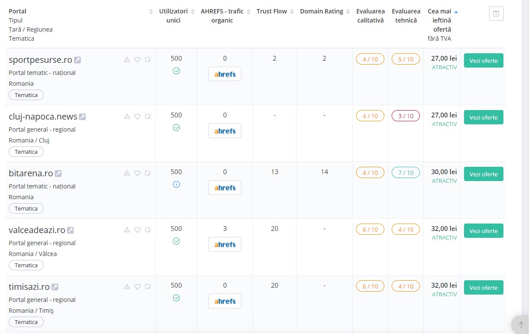The width and height of the screenshot is (529, 334).
Task: Sort by Cea mai ieftină ofertă column
Action: coord(456,12)
